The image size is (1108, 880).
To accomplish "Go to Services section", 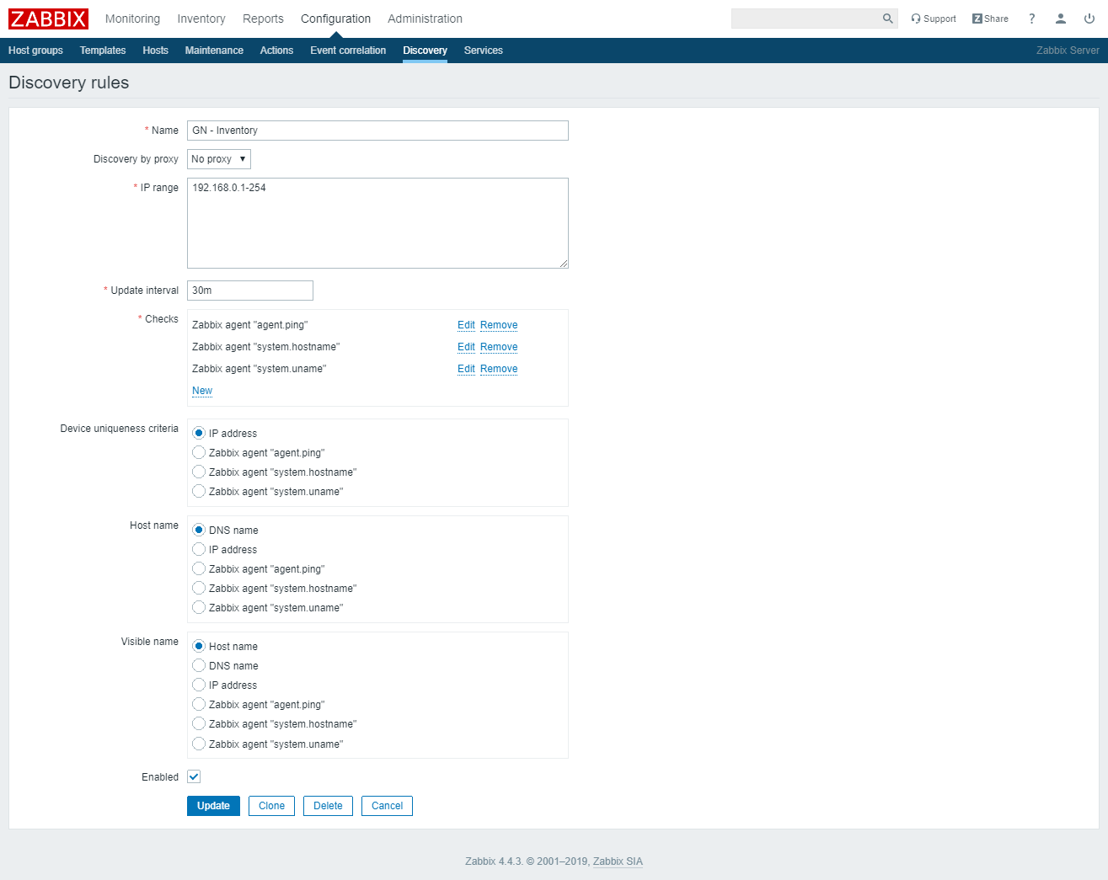I will [x=483, y=51].
